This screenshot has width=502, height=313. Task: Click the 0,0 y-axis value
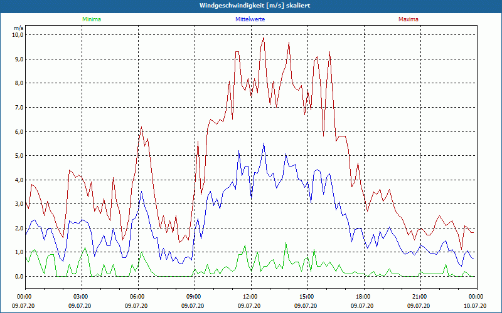coord(19,276)
